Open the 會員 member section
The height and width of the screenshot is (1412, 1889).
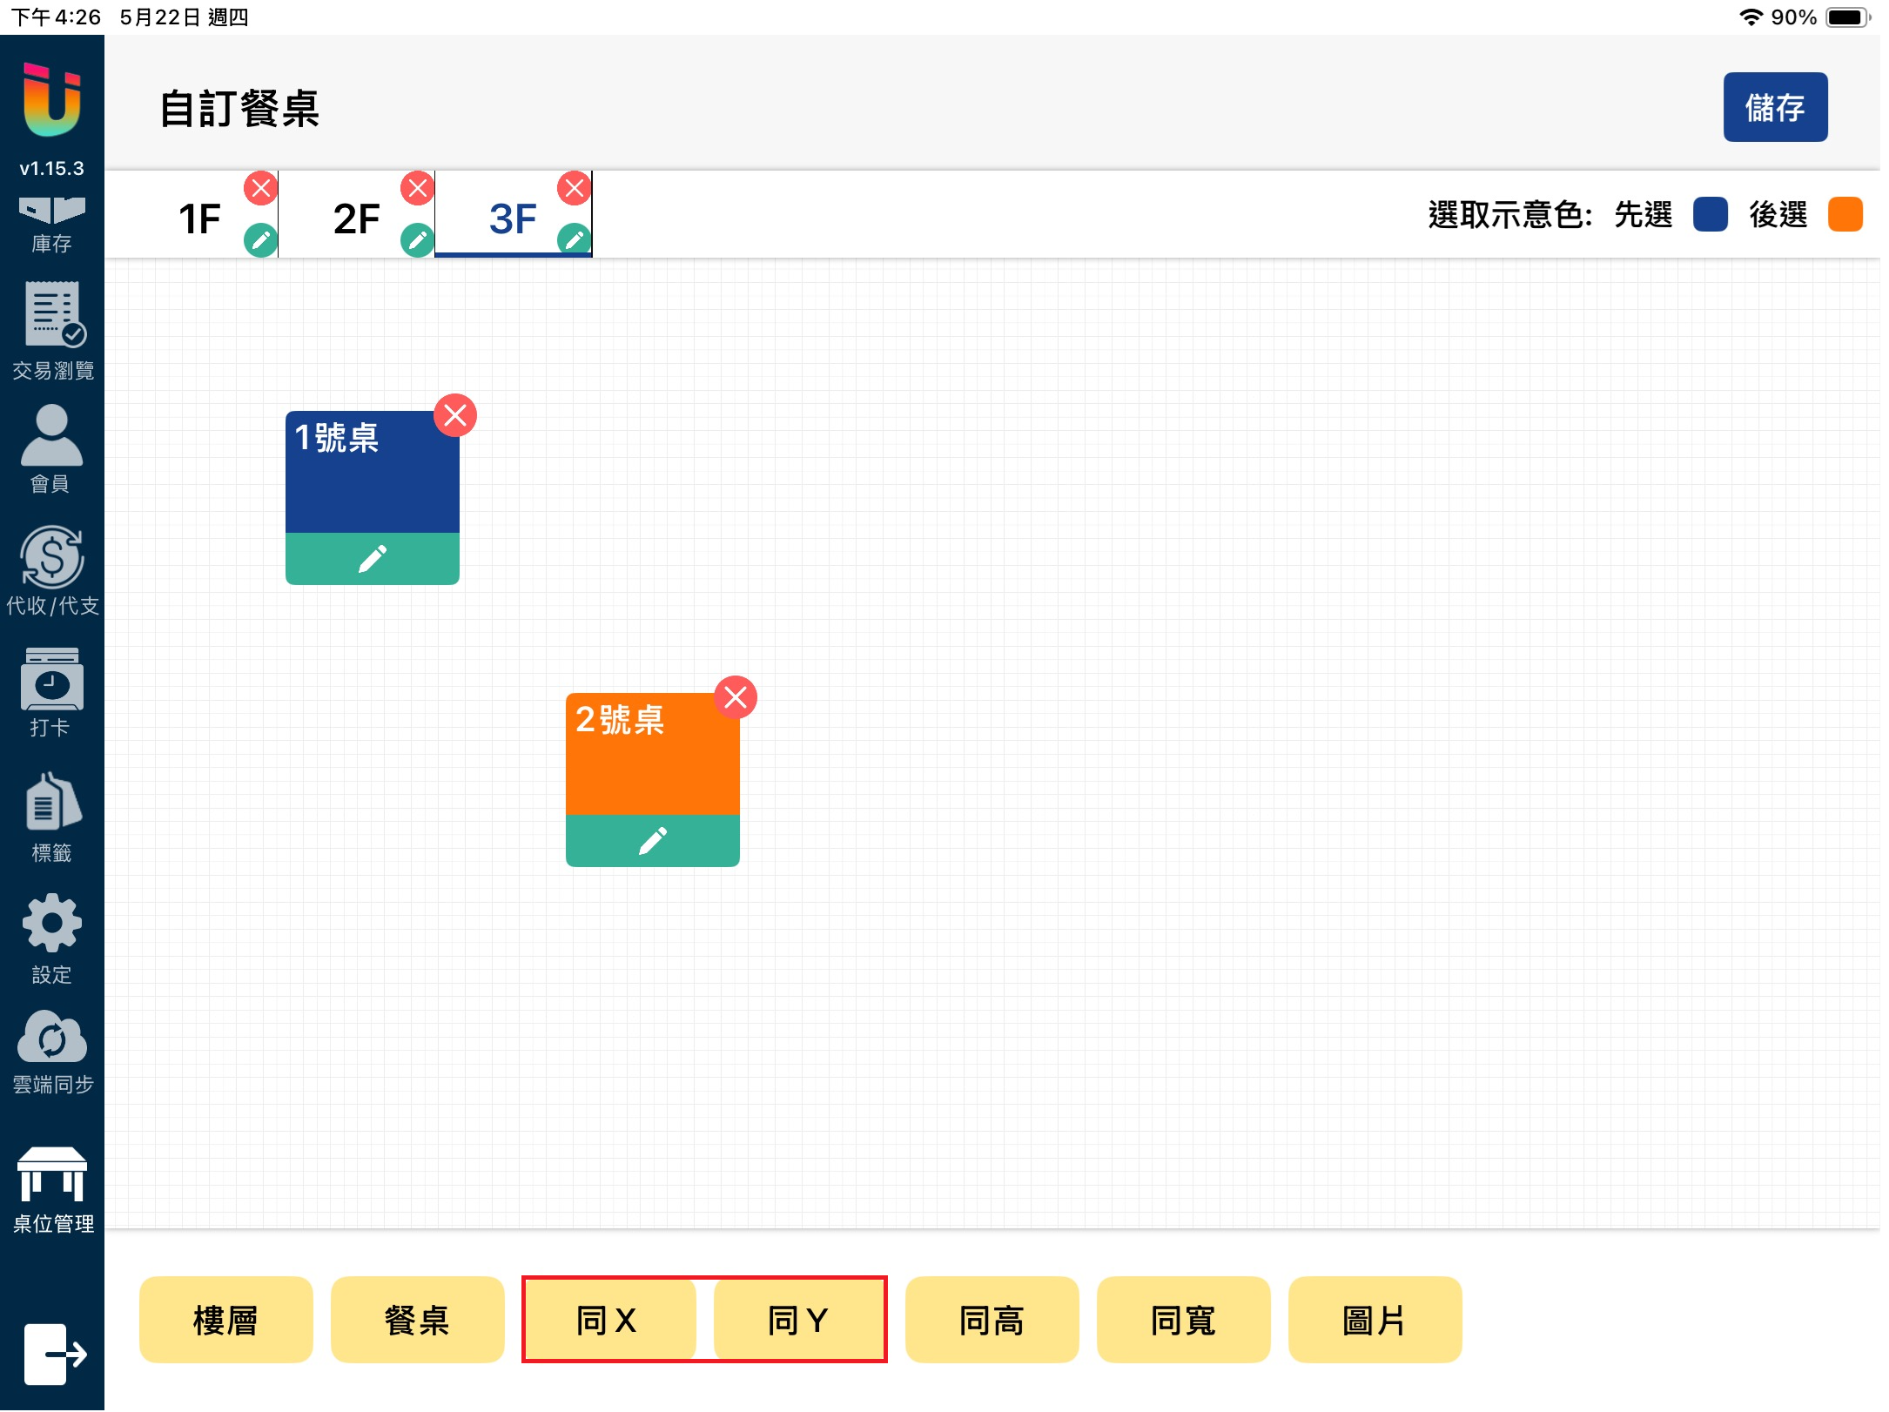51,448
